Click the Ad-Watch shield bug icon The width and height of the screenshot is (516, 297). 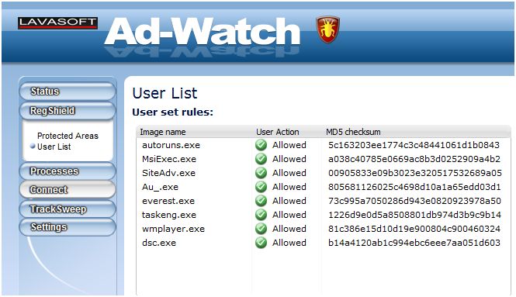[x=327, y=29]
